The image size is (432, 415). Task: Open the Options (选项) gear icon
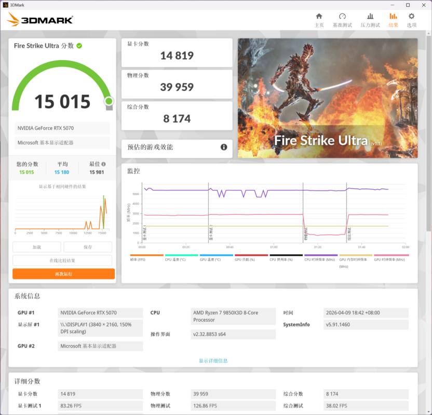tap(411, 17)
